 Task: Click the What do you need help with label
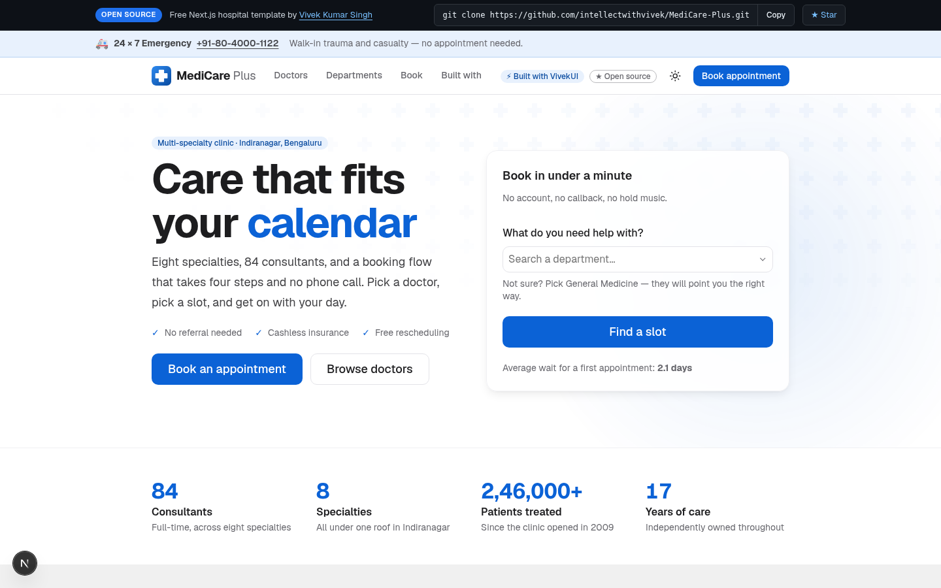pos(573,233)
